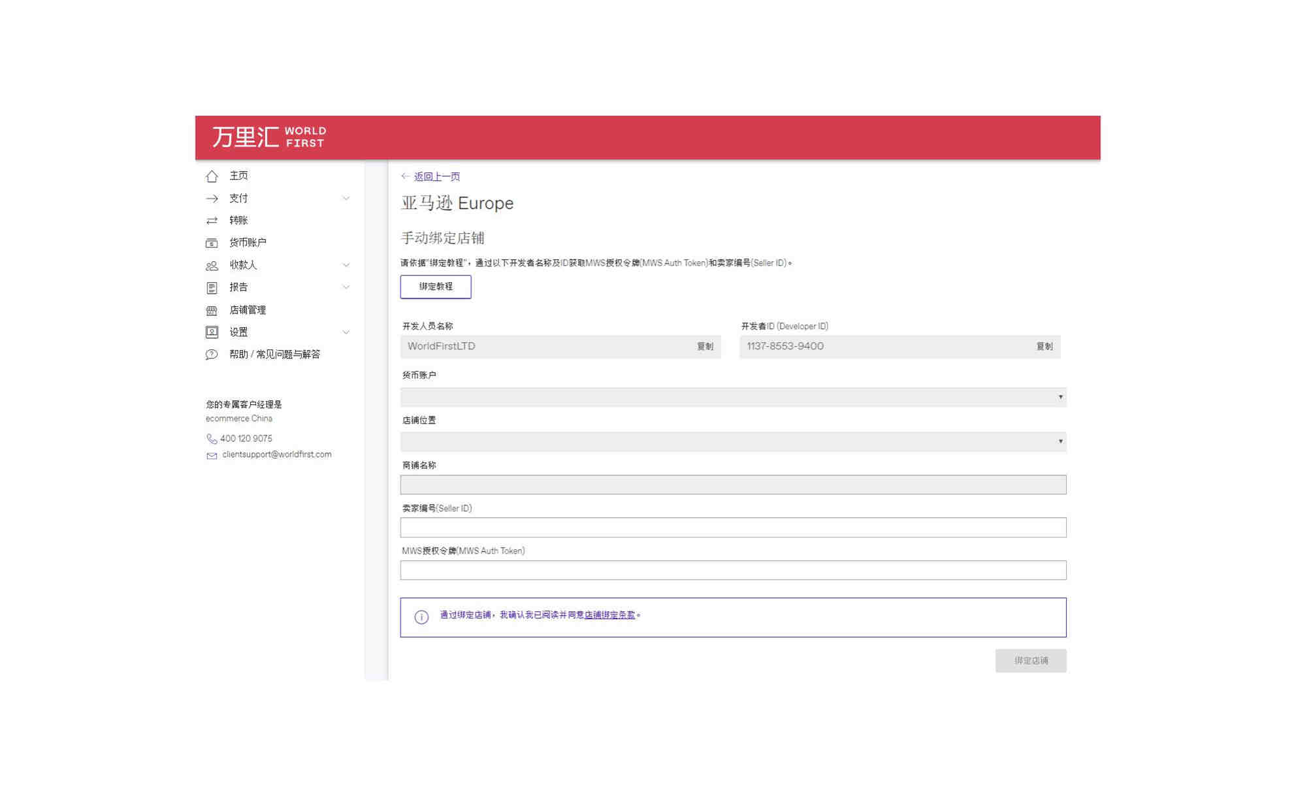The image size is (1296, 794).
Task: Click the 返回上一页 link
Action: pyautogui.click(x=436, y=176)
